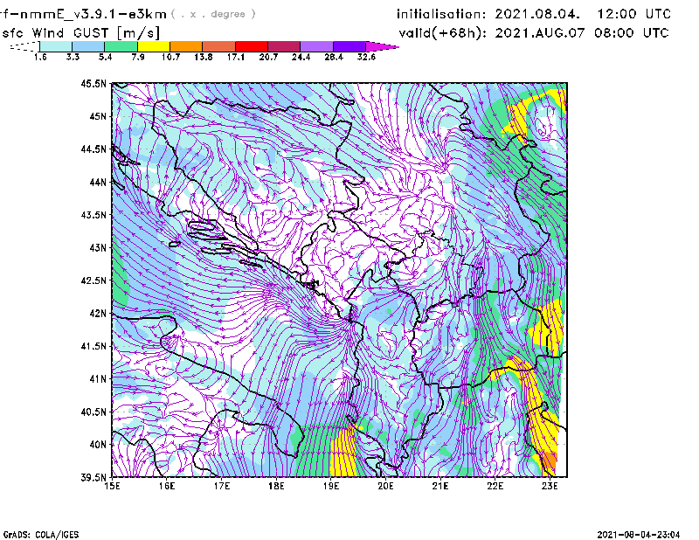Click the legend value '3.3'
699x540 pixels.
pyautogui.click(x=73, y=57)
